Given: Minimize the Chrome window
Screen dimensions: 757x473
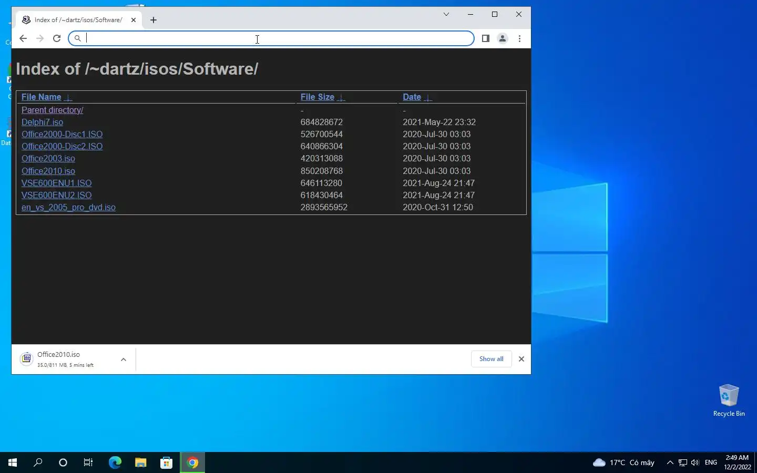Looking at the screenshot, I should [x=470, y=14].
